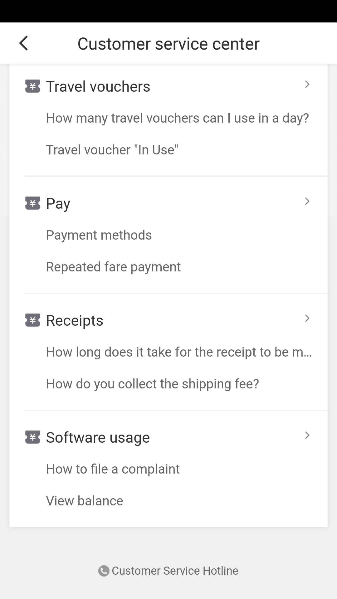Open the Receipts category heading
Screen dimensions: 337x599
pos(75,320)
